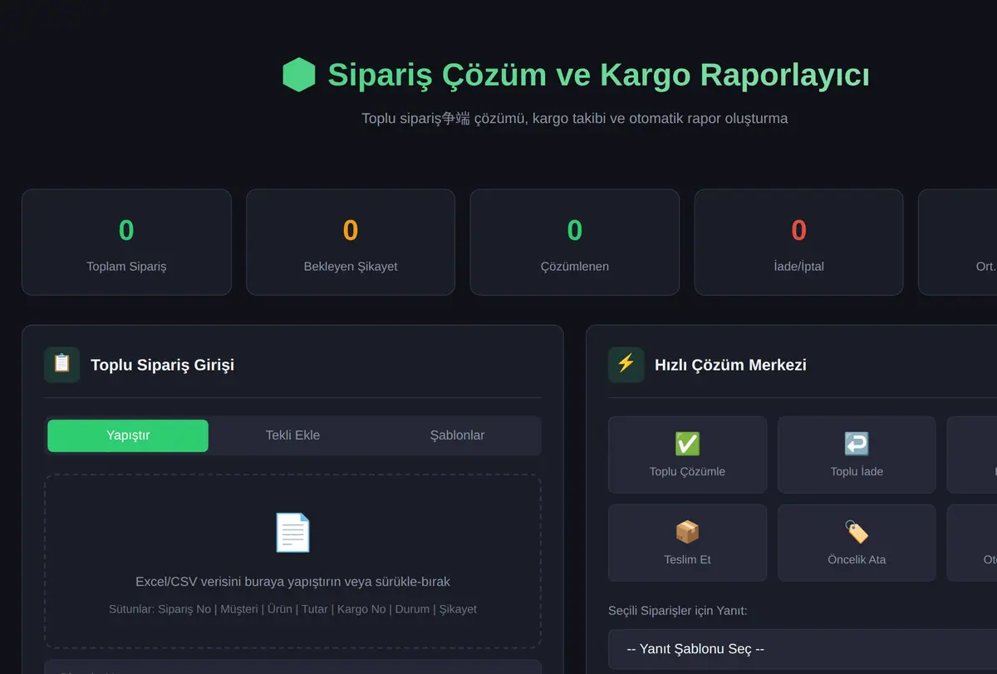
Task: Click the green hexagon logo icon
Action: coord(299,75)
